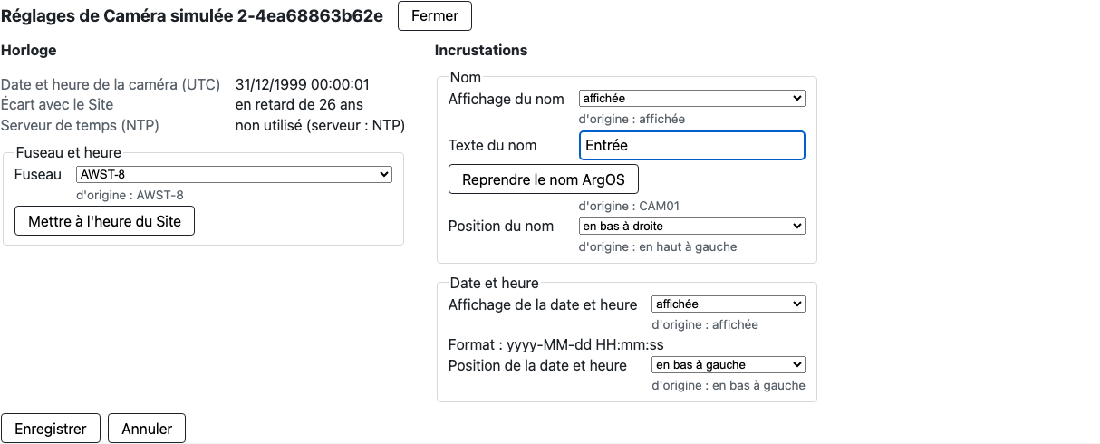Click the 'd'origine : en bas à gauche' hint
1100x444 pixels.
[729, 385]
